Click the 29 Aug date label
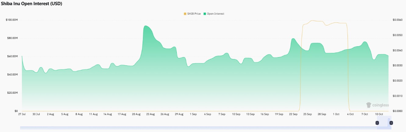 [179, 114]
